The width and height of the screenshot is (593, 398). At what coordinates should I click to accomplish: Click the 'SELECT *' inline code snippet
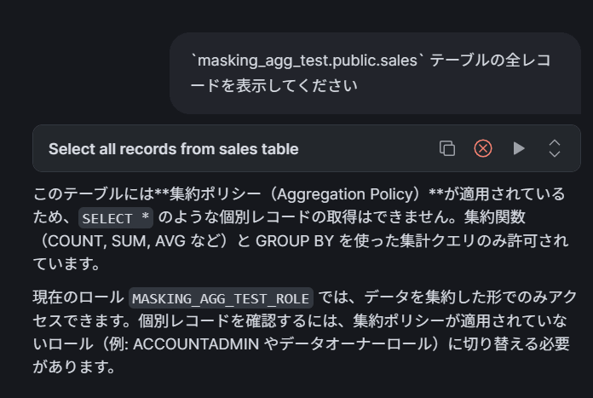(116, 218)
